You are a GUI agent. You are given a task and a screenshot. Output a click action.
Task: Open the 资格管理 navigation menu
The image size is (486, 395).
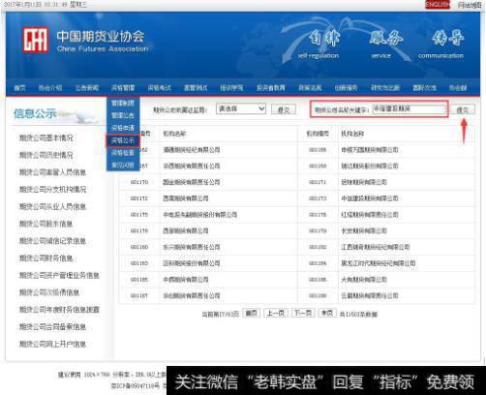(123, 88)
